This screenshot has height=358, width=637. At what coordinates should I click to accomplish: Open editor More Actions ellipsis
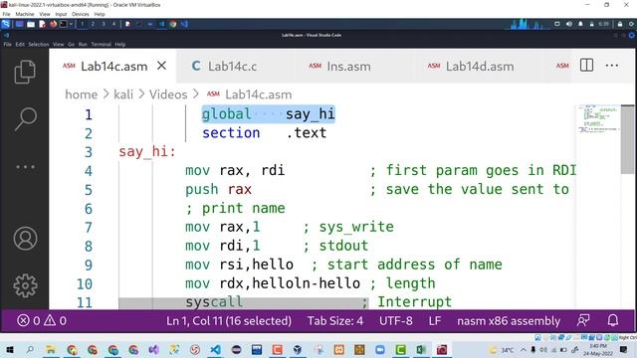612,66
